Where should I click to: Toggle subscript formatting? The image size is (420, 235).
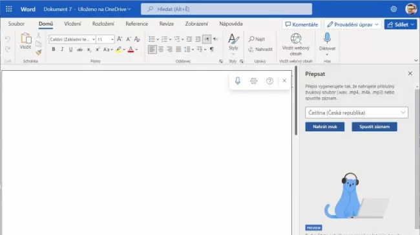click(89, 50)
